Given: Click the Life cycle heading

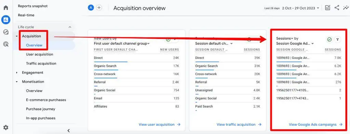Looking at the screenshot, I should click(26, 27).
